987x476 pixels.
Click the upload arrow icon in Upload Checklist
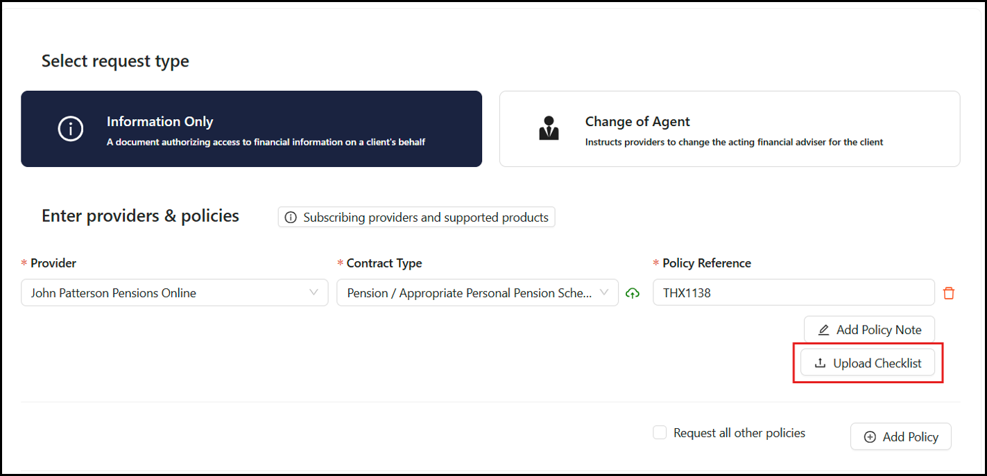(820, 363)
